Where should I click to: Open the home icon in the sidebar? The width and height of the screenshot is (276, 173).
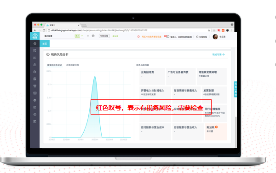35,43
